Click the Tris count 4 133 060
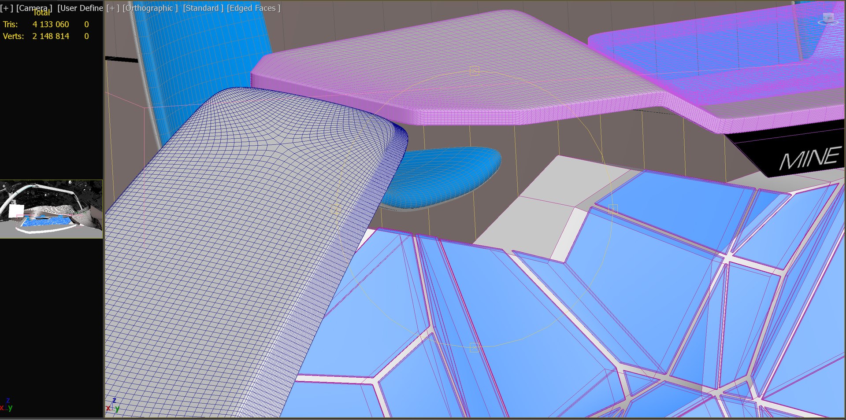Screen dimensions: 846x420 [51, 24]
